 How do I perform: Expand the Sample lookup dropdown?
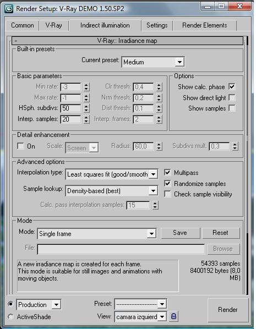pos(112,190)
